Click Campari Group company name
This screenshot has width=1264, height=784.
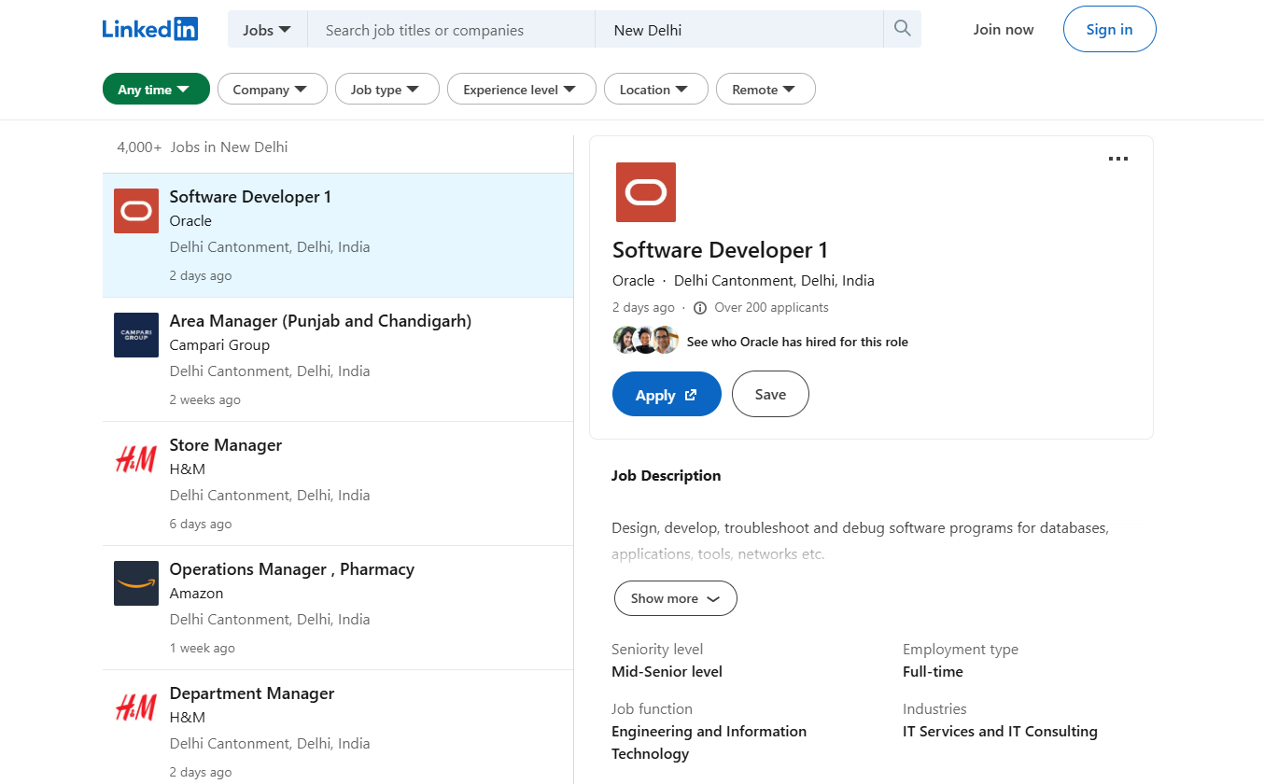(219, 344)
